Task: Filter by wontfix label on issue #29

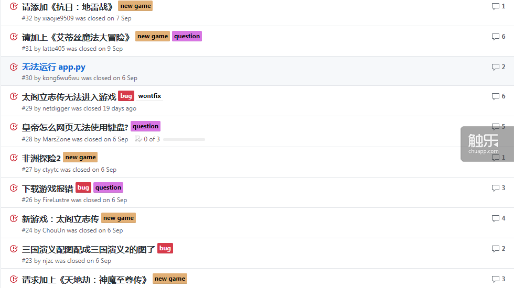Action: tap(149, 95)
